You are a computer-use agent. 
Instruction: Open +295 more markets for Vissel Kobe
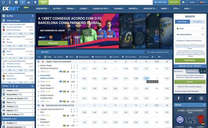(73, 82)
